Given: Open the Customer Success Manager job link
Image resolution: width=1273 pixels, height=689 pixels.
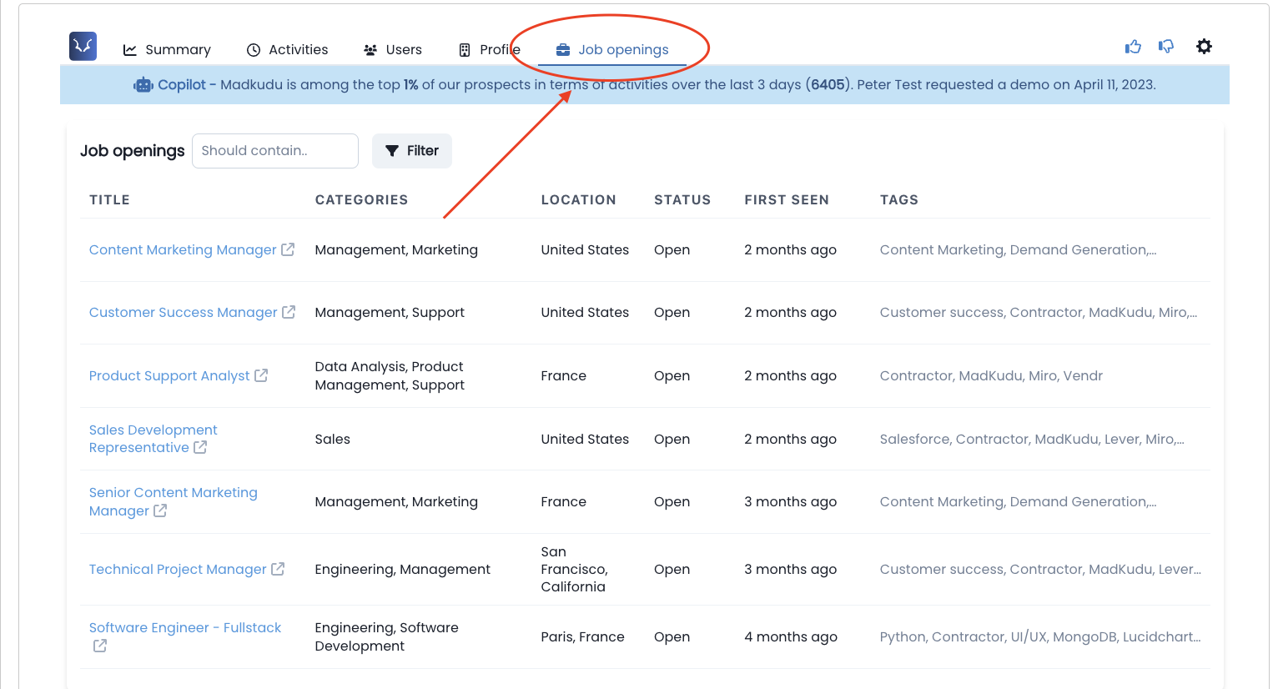Looking at the screenshot, I should (183, 312).
